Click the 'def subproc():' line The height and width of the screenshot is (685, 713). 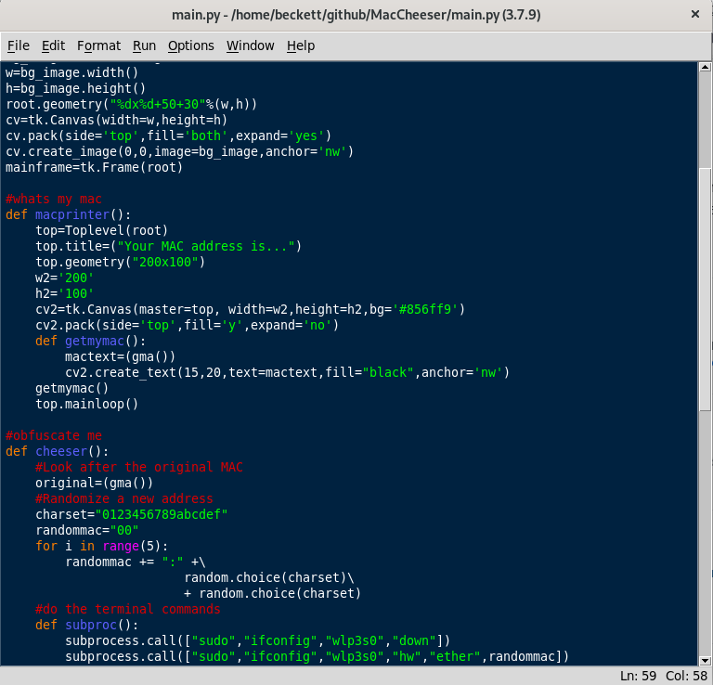point(87,626)
